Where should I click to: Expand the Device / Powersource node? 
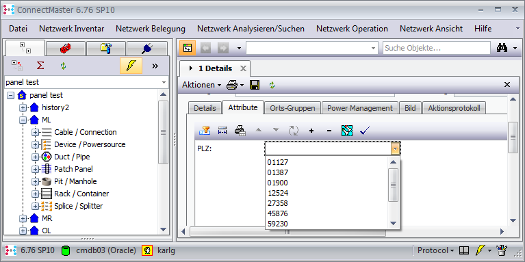[35, 144]
